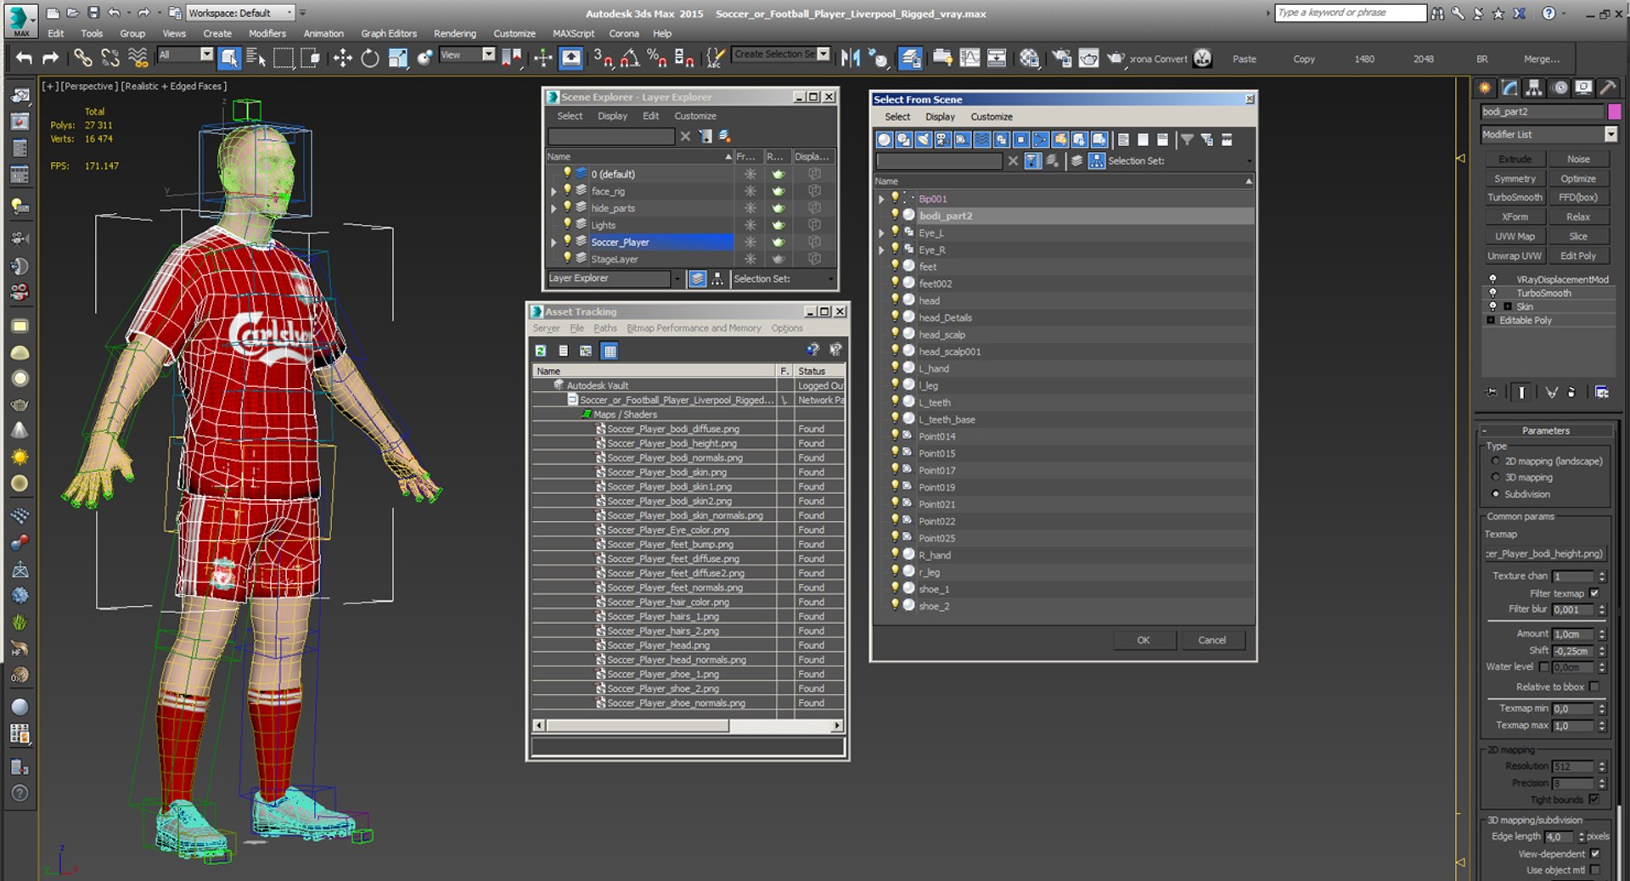Open the Render Setup teapot icon

(x=1062, y=58)
